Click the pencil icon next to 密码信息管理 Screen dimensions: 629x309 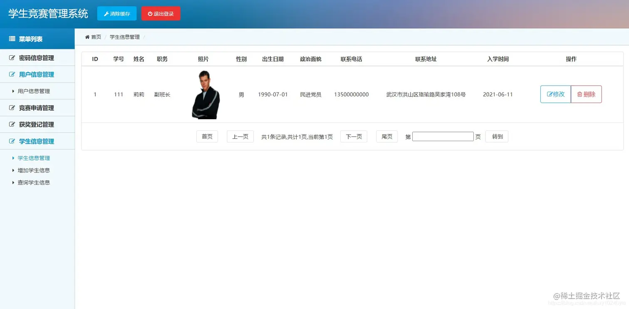11,58
